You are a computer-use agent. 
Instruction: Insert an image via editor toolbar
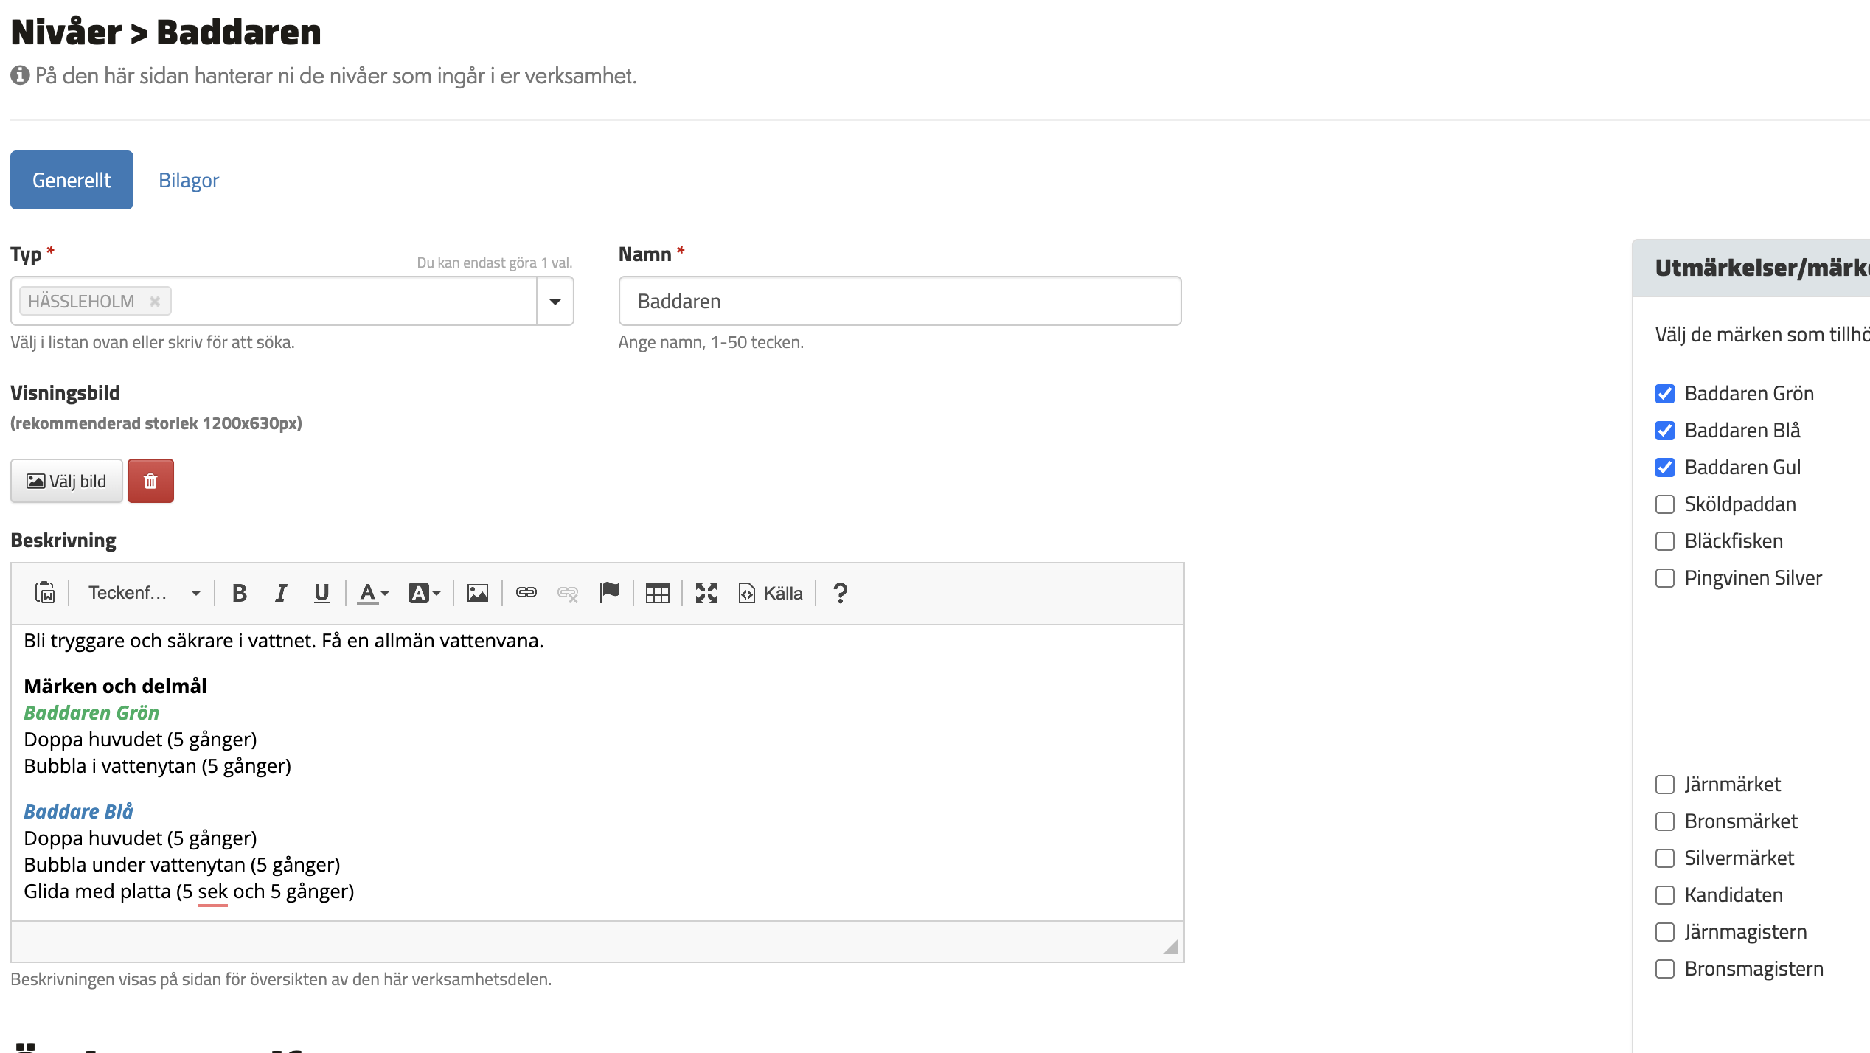point(477,593)
